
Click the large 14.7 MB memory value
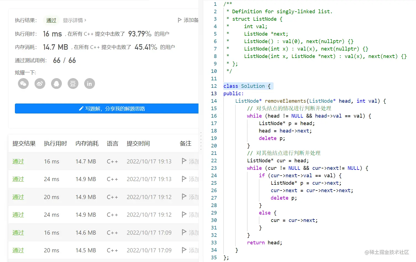[55, 47]
